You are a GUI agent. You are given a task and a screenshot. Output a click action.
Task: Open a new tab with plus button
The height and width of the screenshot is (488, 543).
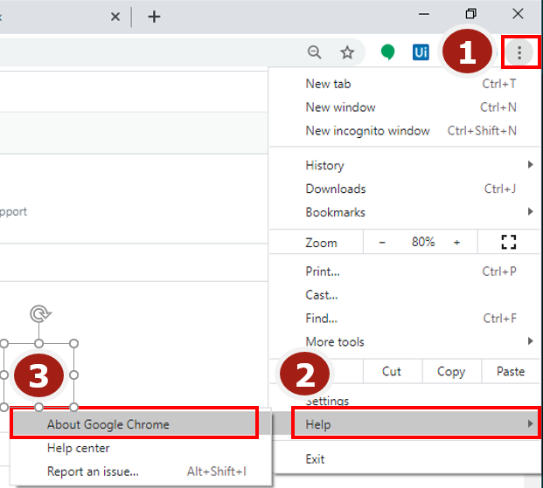[x=154, y=17]
